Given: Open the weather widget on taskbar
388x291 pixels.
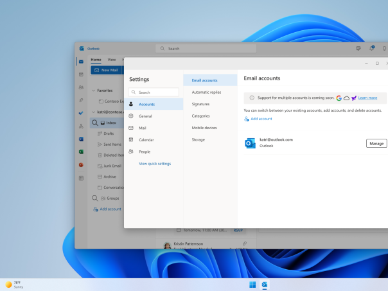Looking at the screenshot, I should tap(14, 284).
